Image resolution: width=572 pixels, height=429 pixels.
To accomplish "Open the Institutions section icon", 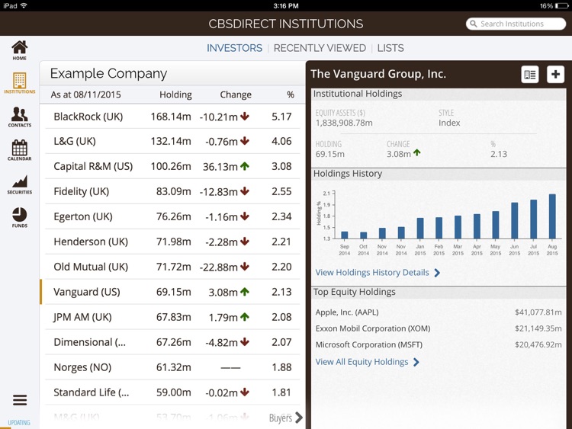I will 19,83.
